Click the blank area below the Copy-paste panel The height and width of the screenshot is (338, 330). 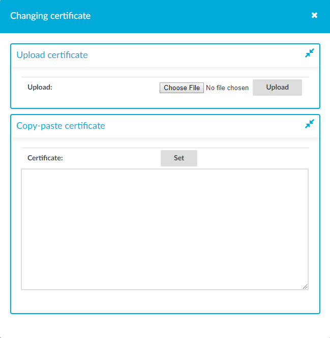165,326
